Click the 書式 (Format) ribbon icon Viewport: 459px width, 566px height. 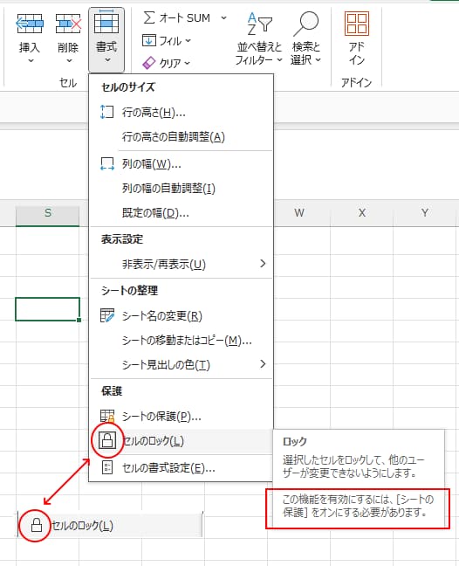click(106, 23)
